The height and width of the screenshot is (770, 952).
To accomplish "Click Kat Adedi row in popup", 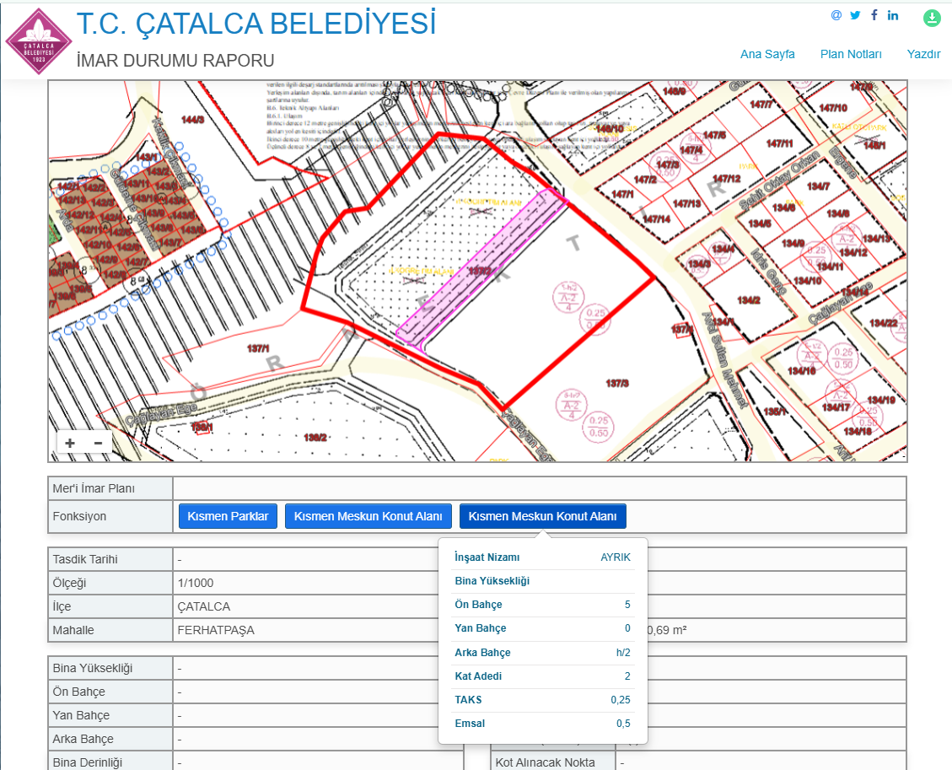I will click(x=543, y=676).
